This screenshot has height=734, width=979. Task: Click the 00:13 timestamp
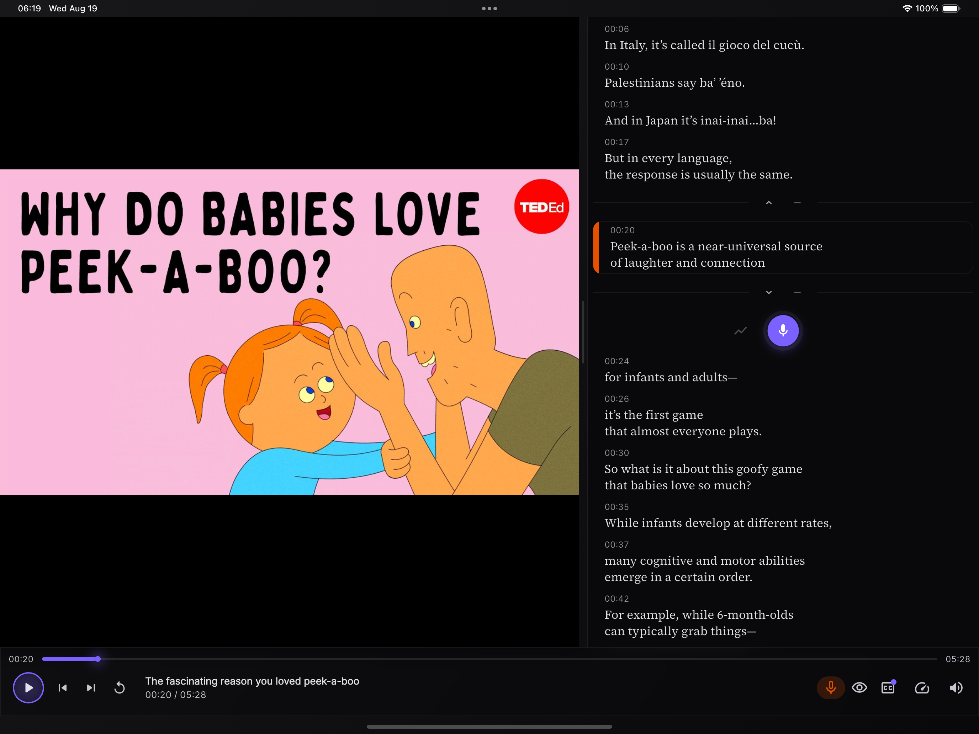(616, 105)
